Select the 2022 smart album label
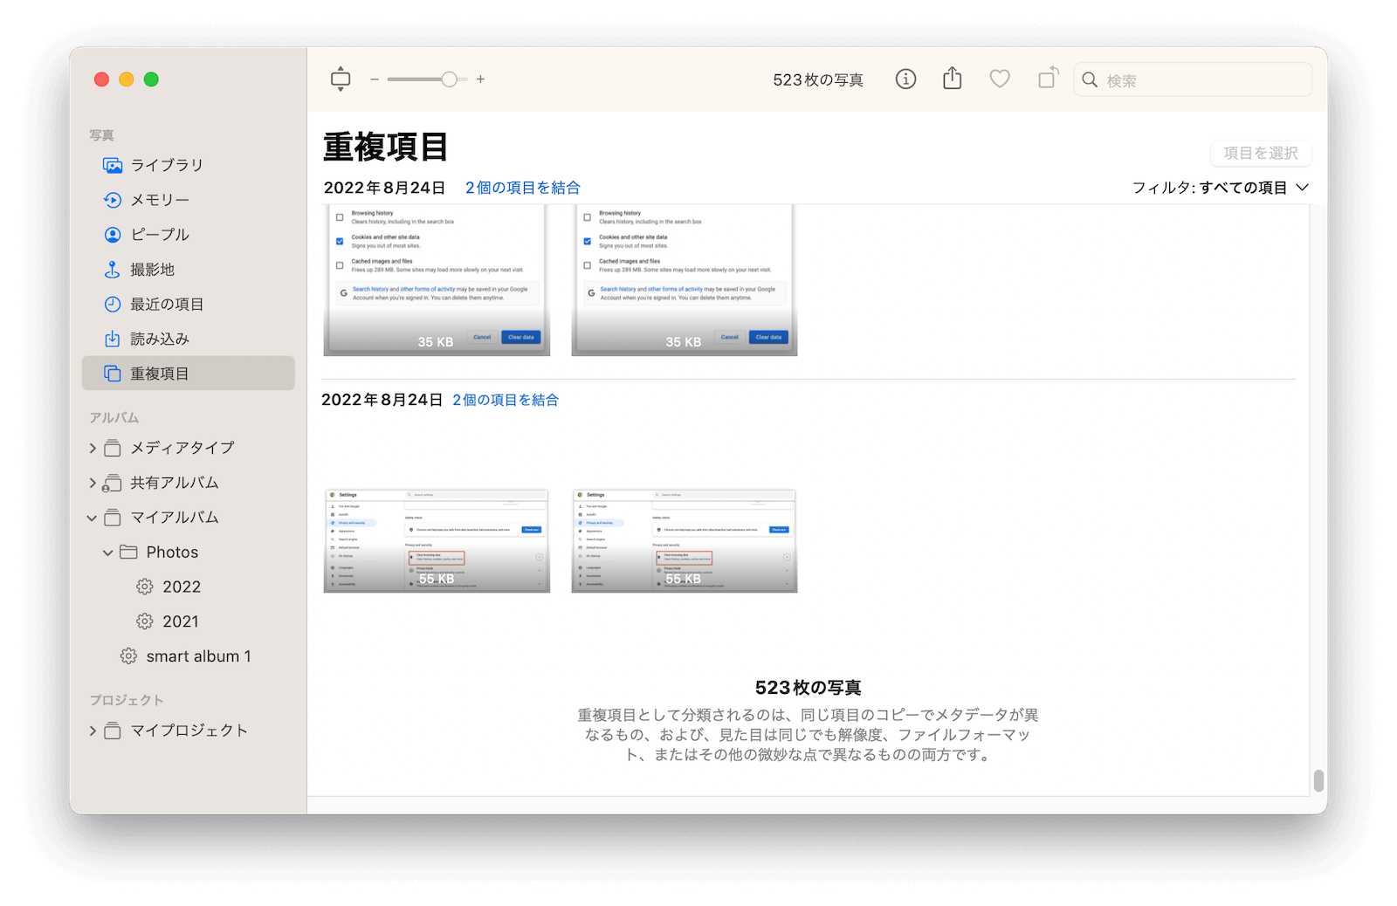 pos(182,587)
